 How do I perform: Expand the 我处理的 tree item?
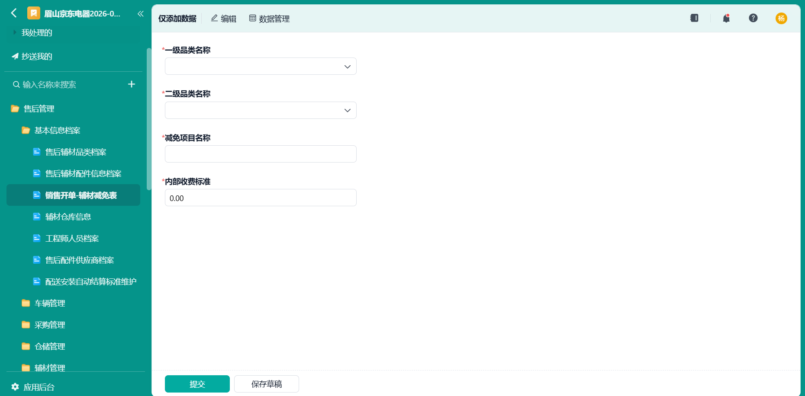tap(15, 32)
